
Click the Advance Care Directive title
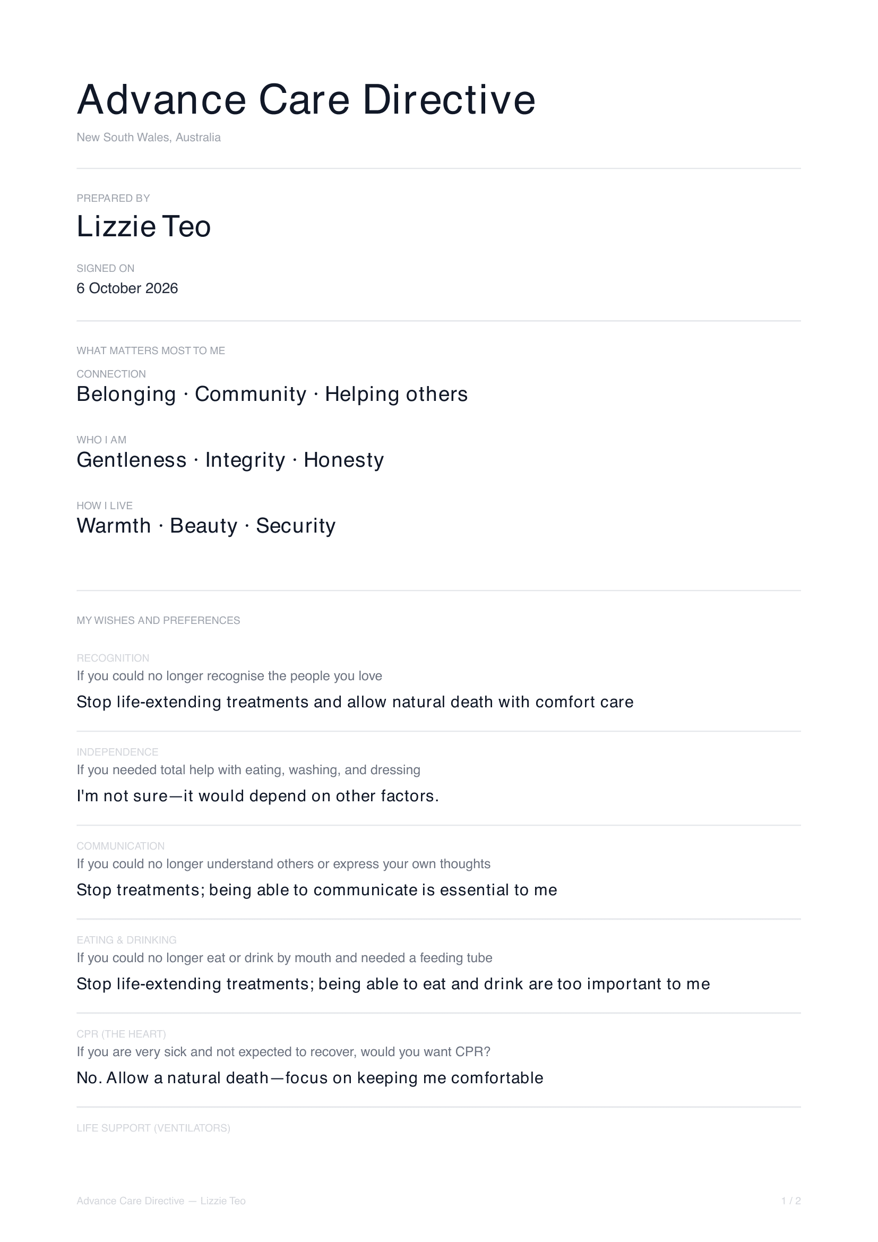click(306, 99)
